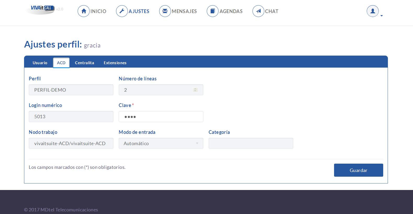
Task: Click the envelope Mensajes icon
Action: 165,11
